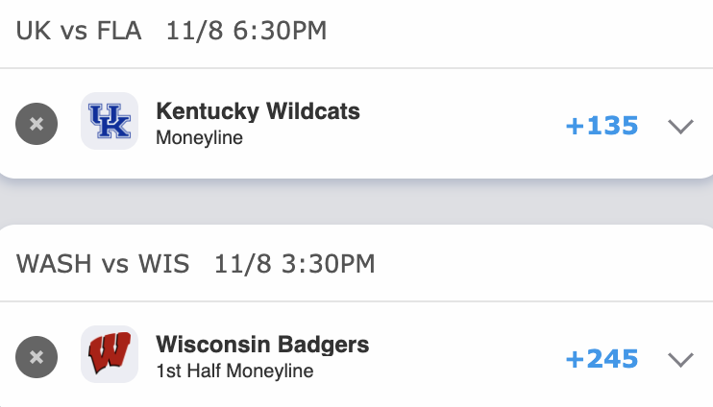Click the UK abbreviation in first header
Screen dimensions: 713x407
[35, 31]
